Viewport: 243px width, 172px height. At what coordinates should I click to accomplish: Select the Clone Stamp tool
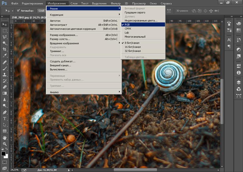(5, 74)
